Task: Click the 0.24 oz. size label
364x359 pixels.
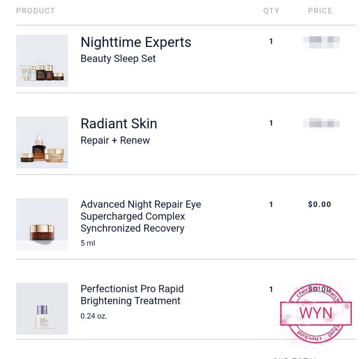Action: 94,316
